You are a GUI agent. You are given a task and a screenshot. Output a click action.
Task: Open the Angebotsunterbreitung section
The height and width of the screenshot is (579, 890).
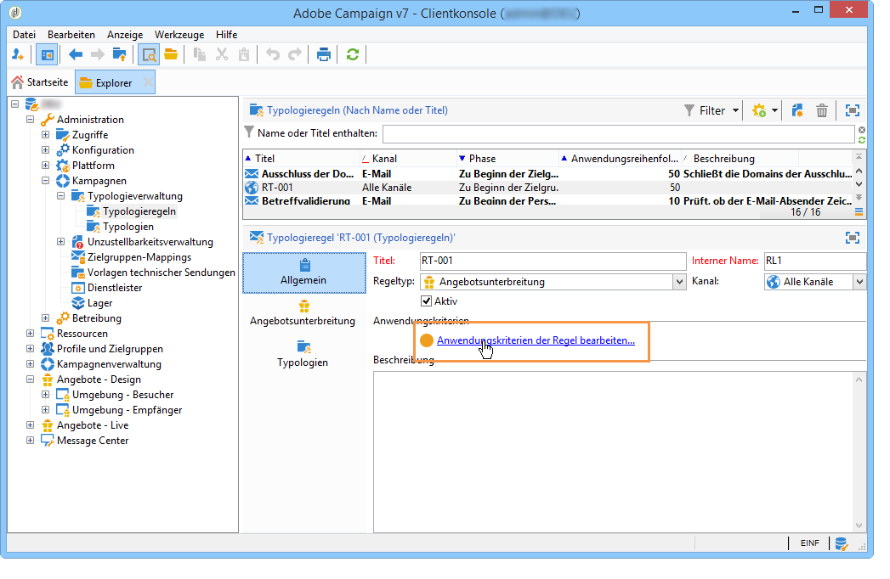pos(303,313)
